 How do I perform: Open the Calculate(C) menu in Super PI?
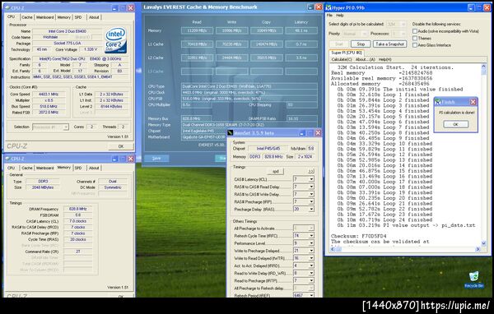[x=342, y=59]
